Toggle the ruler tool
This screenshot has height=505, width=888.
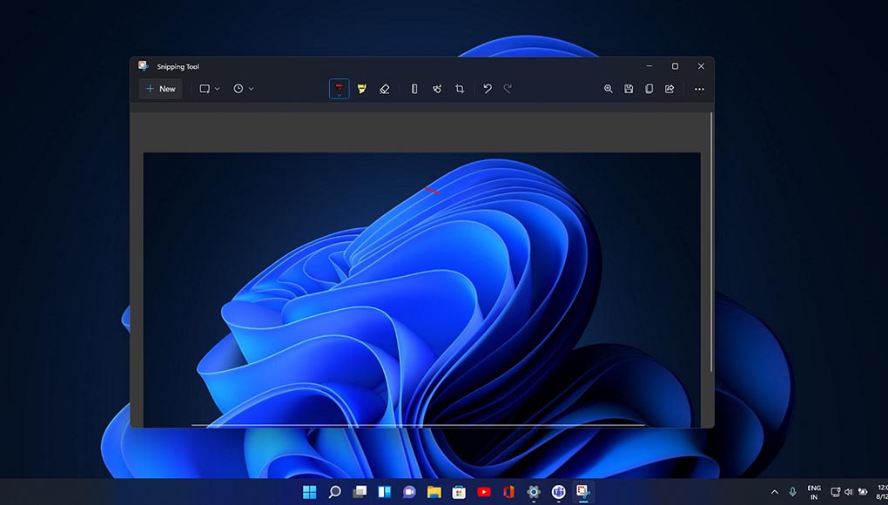point(414,89)
